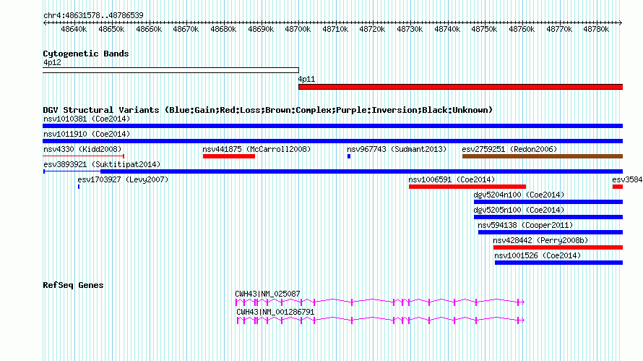Select the red nsv441875 loss bar
643x361 pixels.
click(x=229, y=156)
